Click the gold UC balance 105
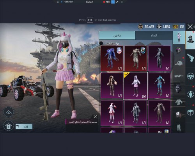 [179, 27]
